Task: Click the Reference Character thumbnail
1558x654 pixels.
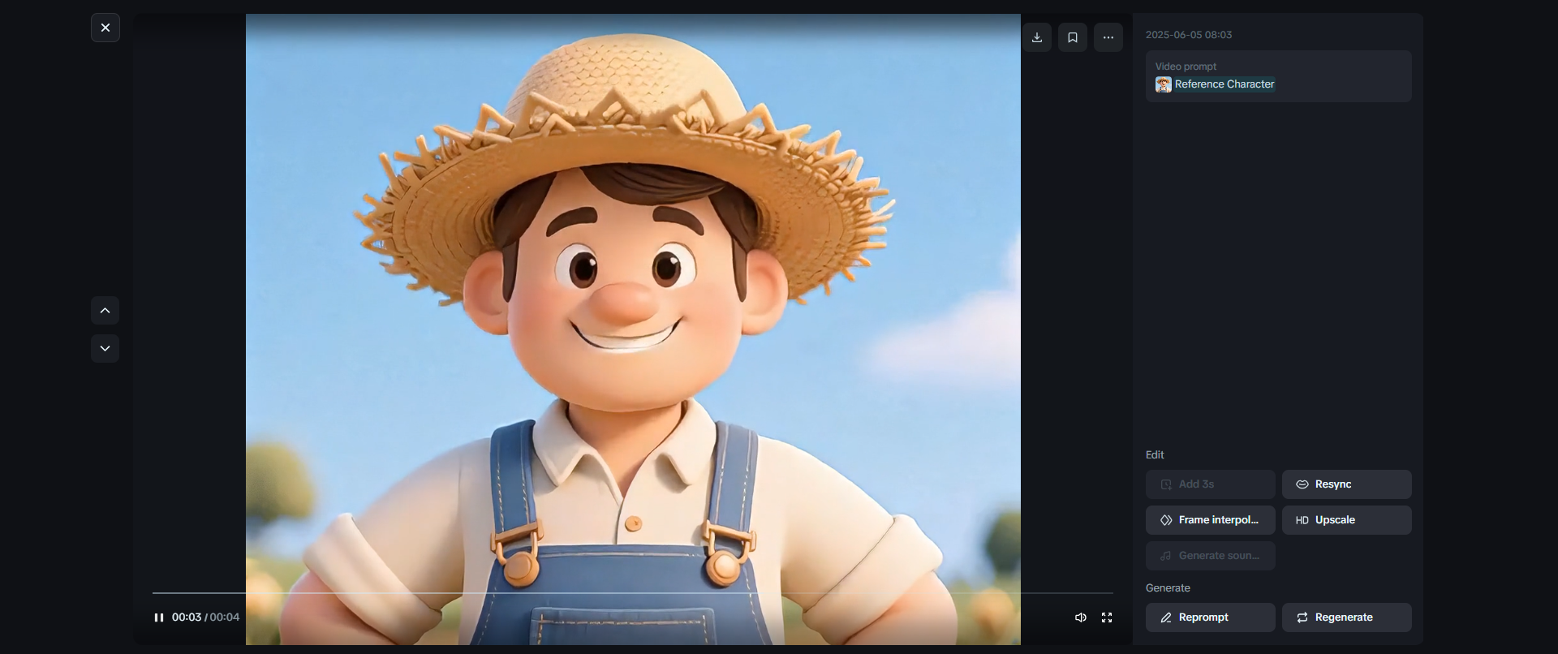Action: point(1164,84)
